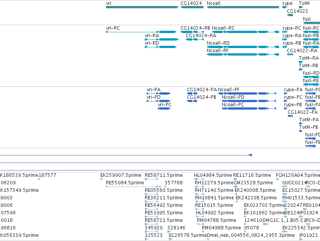This screenshot has width=320, height=241.
Task: Click the Ncoa6 gene span
Action: click(x=243, y=7)
